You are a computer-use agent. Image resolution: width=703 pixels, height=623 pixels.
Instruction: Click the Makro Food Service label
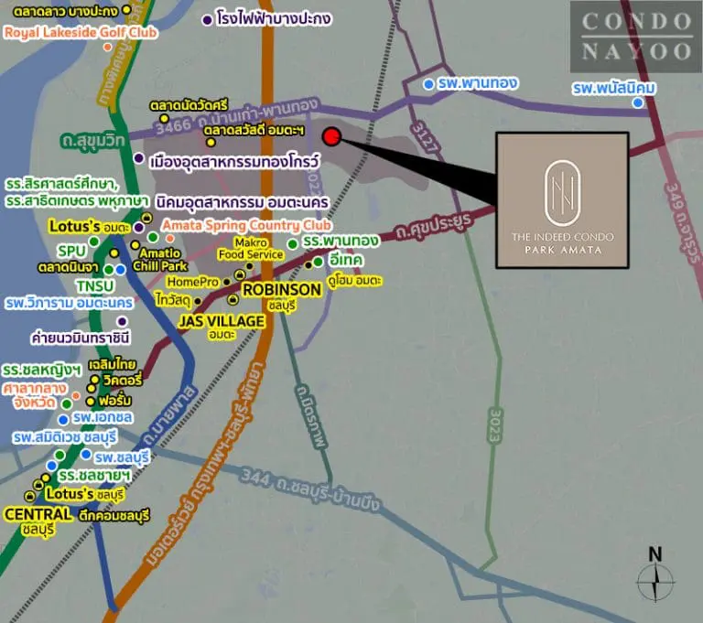251,249
